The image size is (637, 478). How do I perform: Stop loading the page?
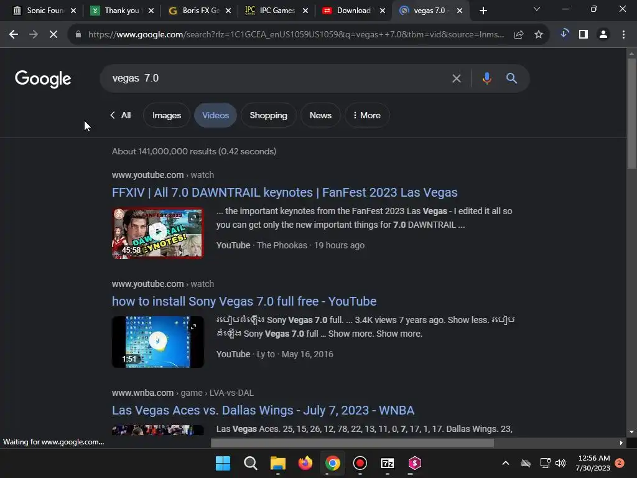tap(53, 35)
